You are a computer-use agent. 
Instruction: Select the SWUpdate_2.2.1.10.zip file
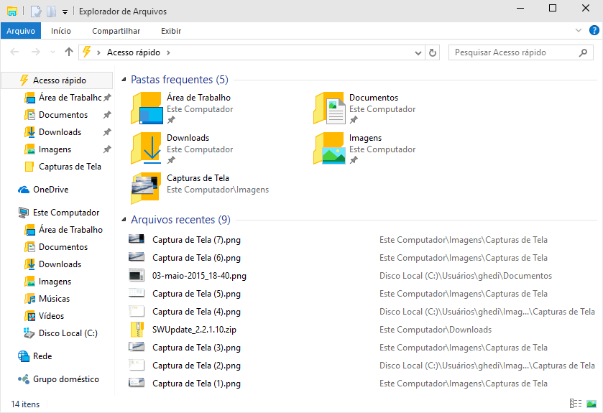[x=195, y=330]
